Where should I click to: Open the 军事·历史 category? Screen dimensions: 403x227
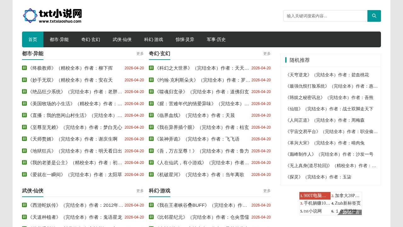[216, 39]
